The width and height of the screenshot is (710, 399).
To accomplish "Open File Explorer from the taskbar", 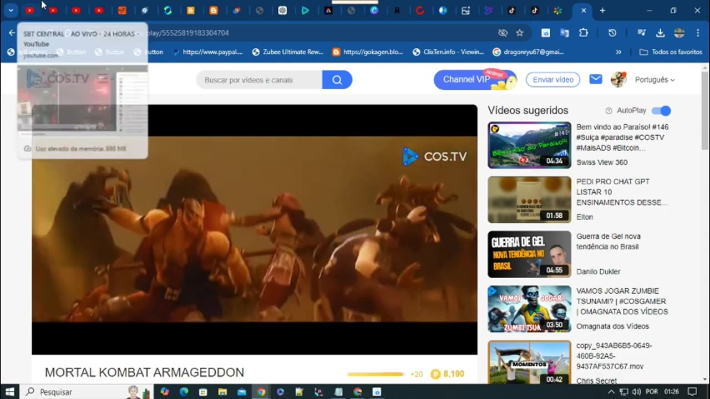I will 222,392.
